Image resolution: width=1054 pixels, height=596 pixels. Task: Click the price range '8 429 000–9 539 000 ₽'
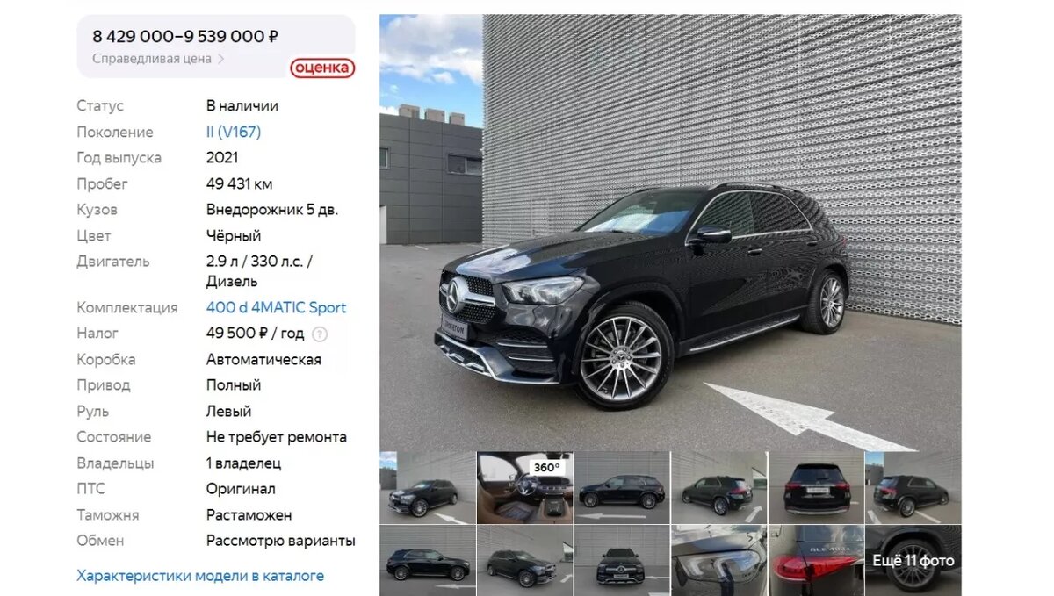(185, 36)
